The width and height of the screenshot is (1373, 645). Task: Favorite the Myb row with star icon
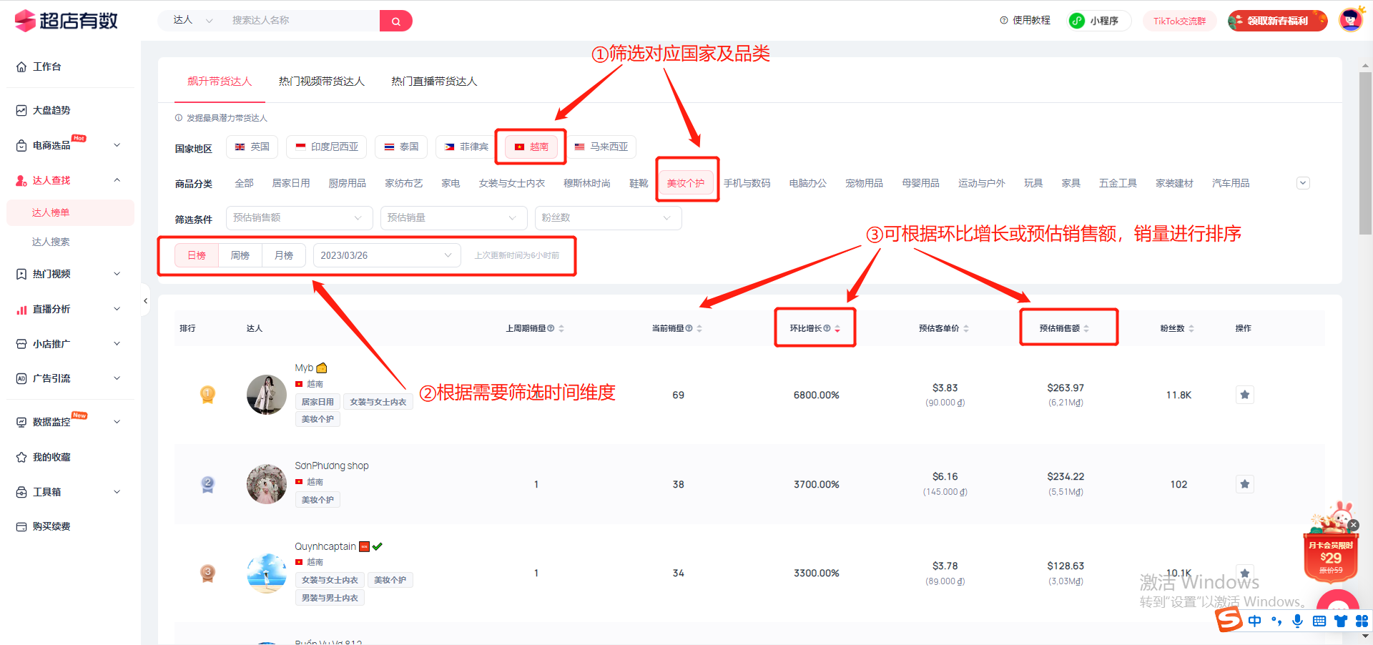(x=1245, y=395)
